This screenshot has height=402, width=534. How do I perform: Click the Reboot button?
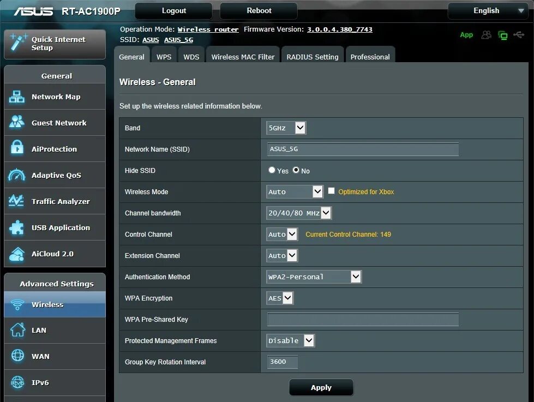(259, 11)
